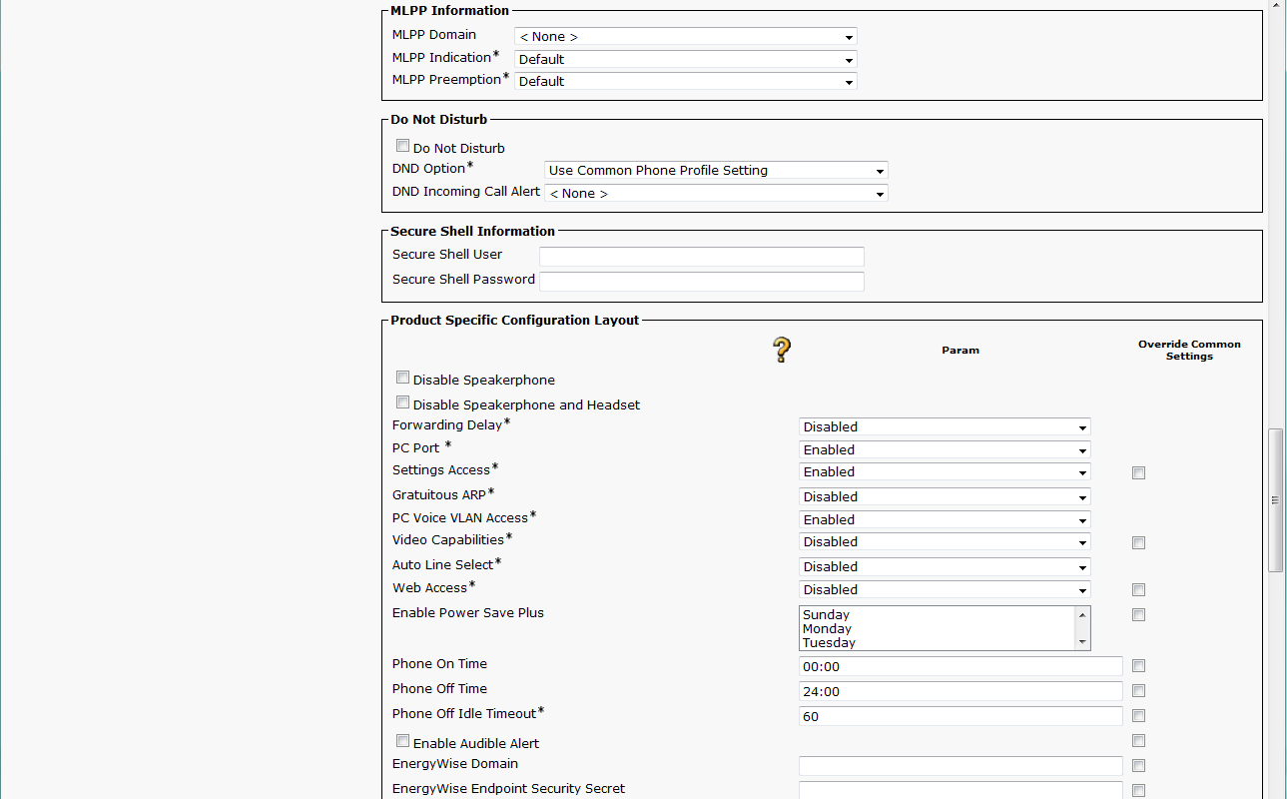
Task: Open the DND Option dropdown
Action: [716, 171]
